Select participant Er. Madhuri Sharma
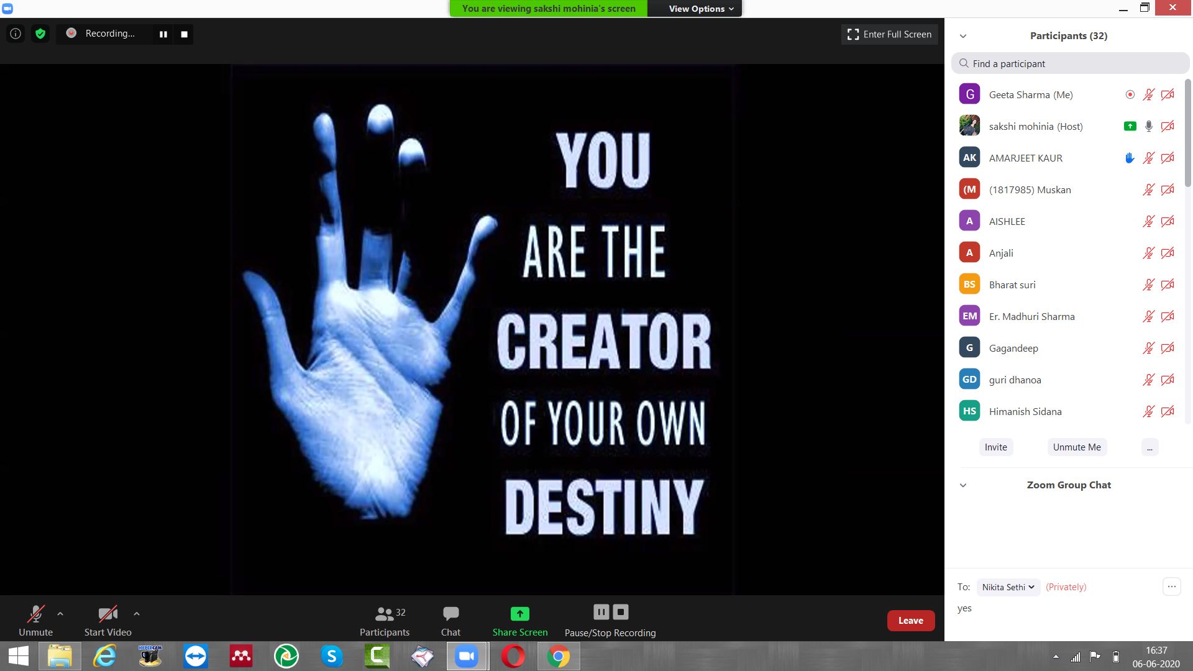This screenshot has width=1193, height=671. coord(1067,316)
